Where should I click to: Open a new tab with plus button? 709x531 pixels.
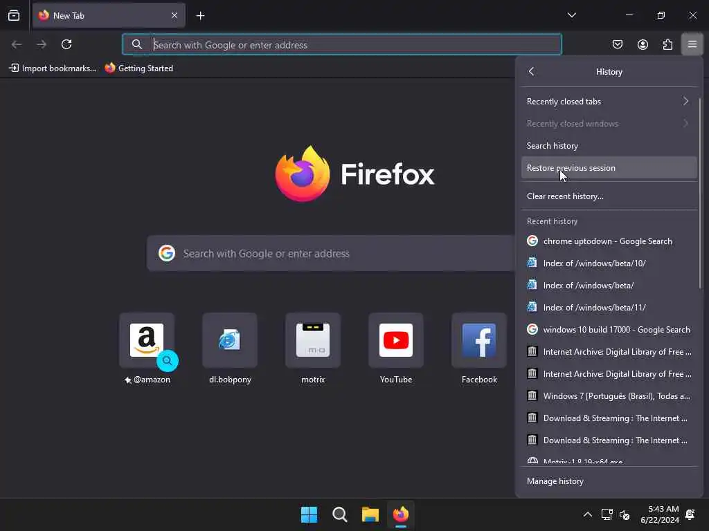coord(200,16)
